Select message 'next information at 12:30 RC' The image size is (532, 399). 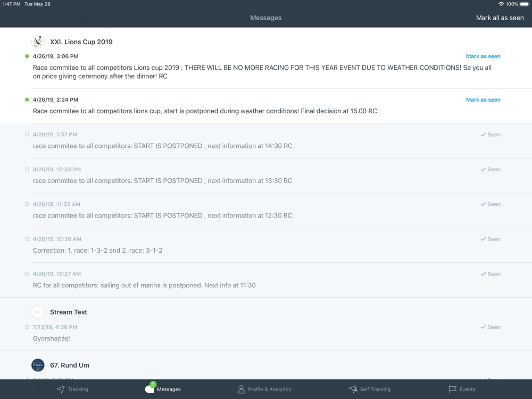click(x=162, y=215)
